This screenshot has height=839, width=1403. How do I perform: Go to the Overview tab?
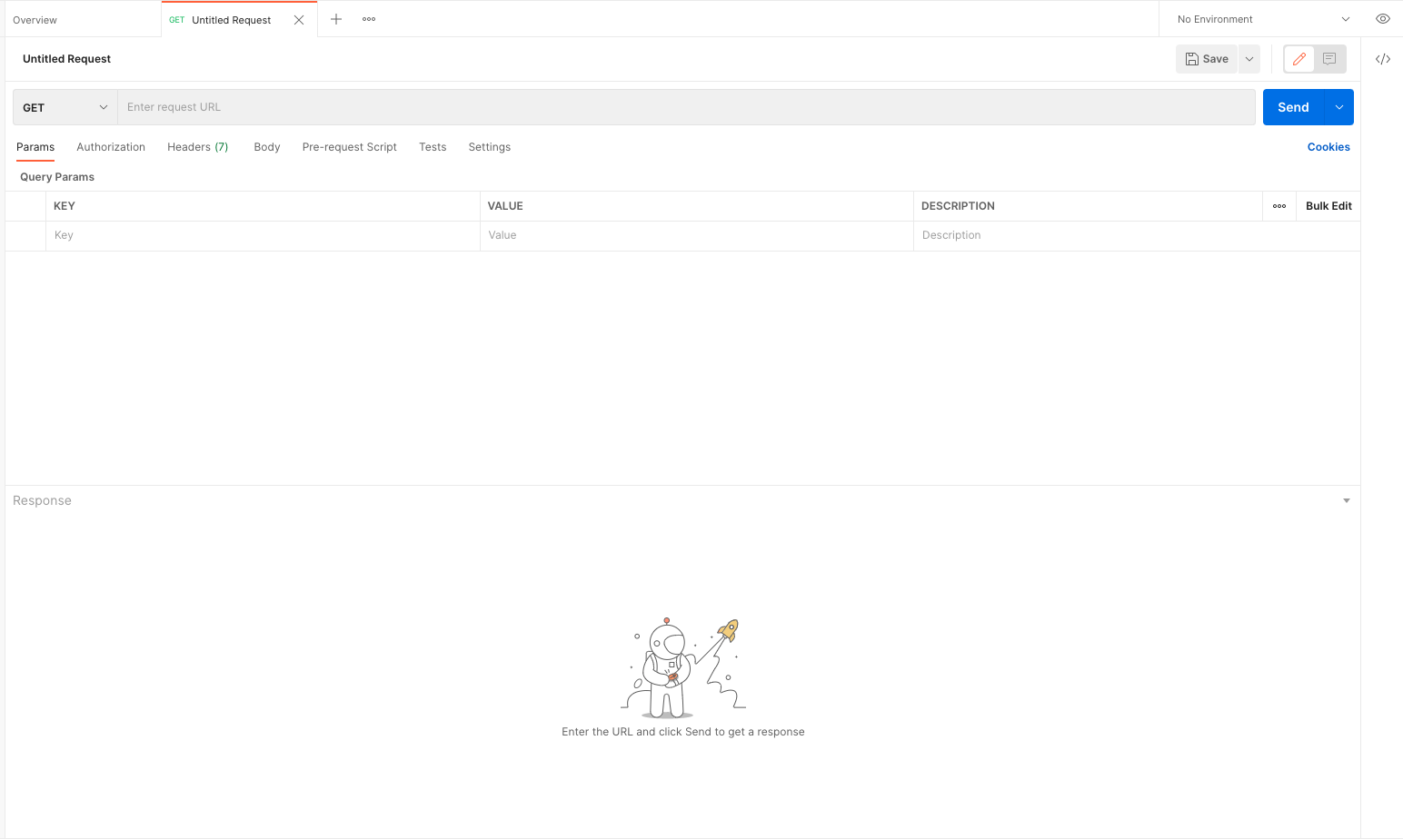coord(35,20)
